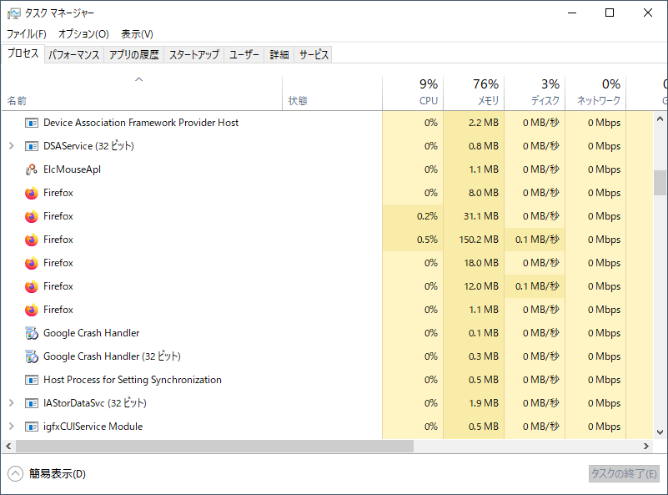The width and height of the screenshot is (668, 495).
Task: Select the Host Process for Setting Synchronization name
Action: pyautogui.click(x=133, y=380)
